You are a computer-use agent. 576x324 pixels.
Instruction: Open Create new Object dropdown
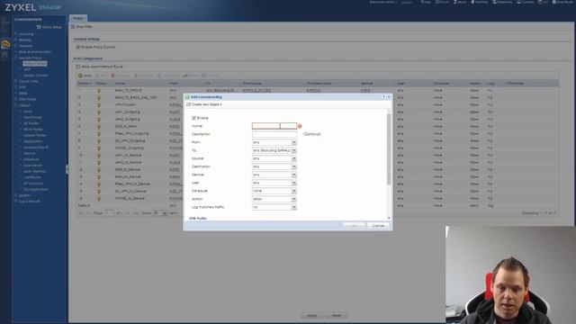[204, 104]
